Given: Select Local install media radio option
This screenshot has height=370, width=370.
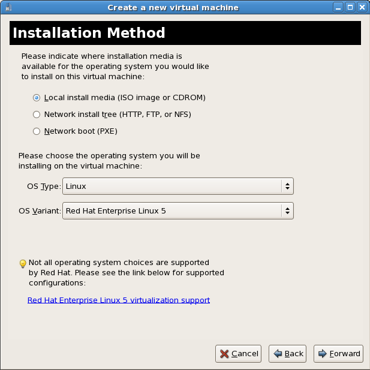Looking at the screenshot, I should (x=37, y=97).
